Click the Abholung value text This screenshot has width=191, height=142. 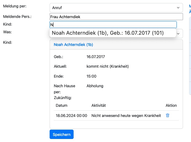point(95,86)
